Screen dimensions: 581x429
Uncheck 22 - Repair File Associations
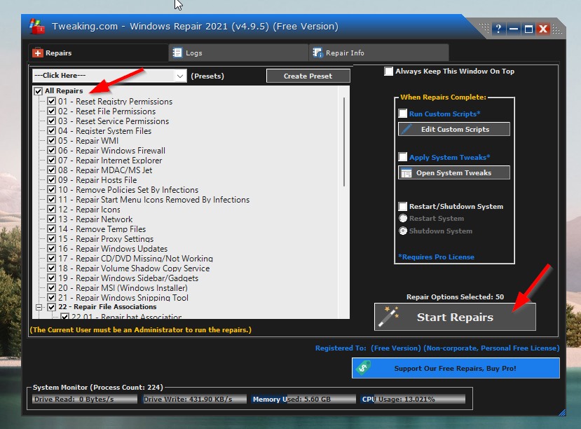pyautogui.click(x=51, y=307)
